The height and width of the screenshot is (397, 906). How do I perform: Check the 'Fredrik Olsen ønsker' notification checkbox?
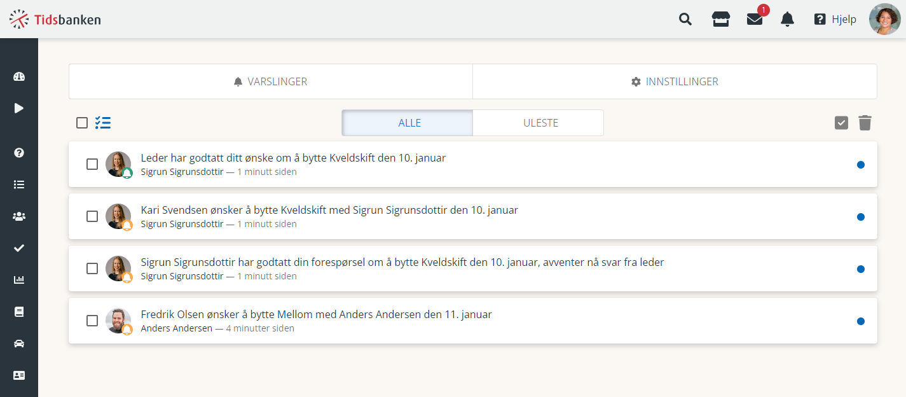pos(92,321)
